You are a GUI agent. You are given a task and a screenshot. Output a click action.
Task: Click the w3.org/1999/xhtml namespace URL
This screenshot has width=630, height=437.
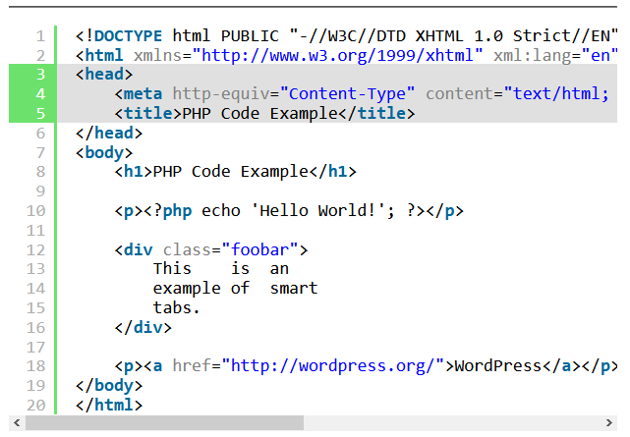point(337,55)
